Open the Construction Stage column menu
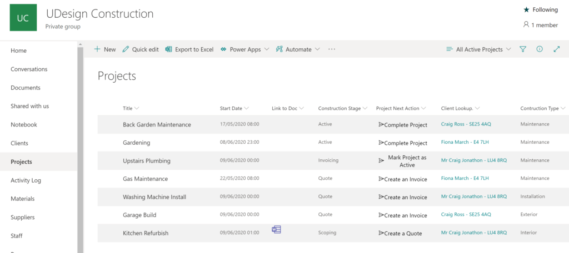569x253 pixels. pyautogui.click(x=343, y=108)
